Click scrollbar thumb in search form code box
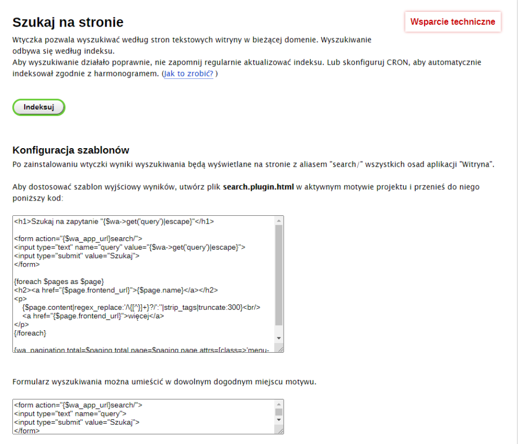This screenshot has width=518, height=444. click(x=279, y=412)
